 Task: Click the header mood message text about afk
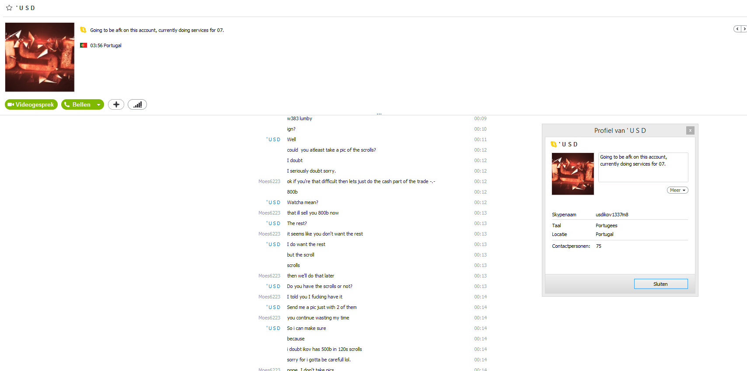157,30
